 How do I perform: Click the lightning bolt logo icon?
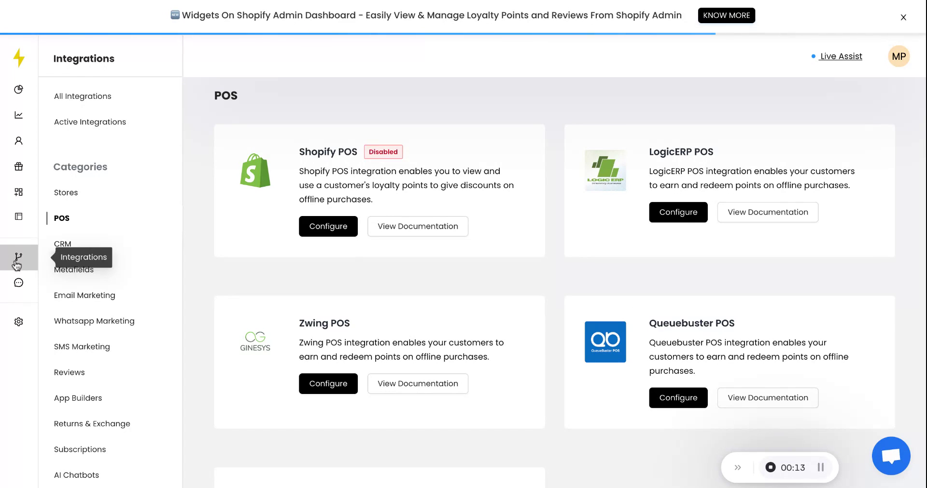click(19, 58)
